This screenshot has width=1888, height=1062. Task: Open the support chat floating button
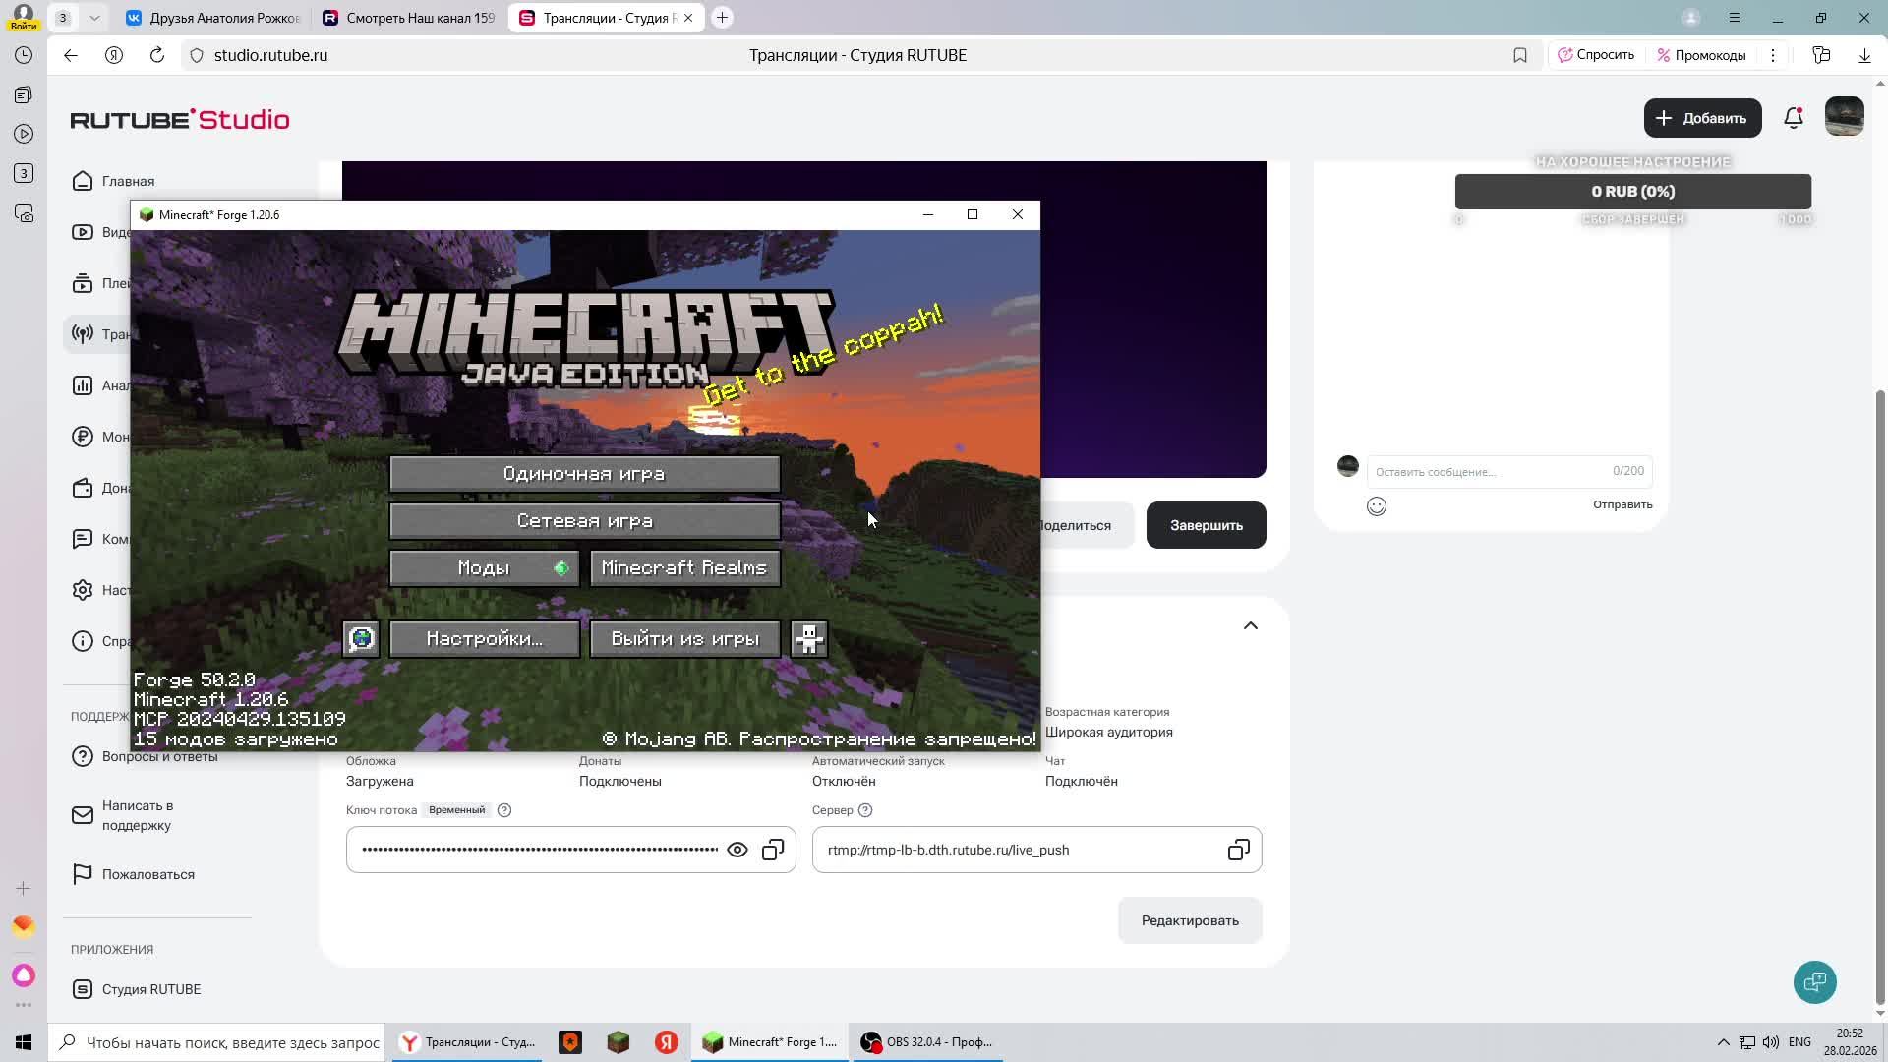[1814, 981]
